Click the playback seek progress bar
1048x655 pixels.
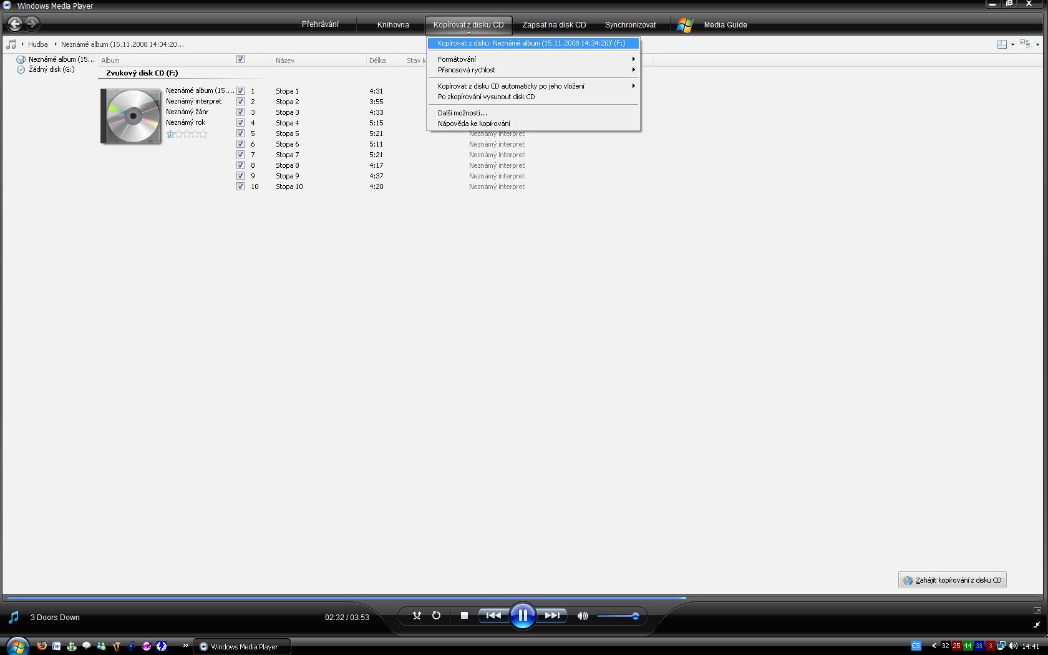(523, 598)
